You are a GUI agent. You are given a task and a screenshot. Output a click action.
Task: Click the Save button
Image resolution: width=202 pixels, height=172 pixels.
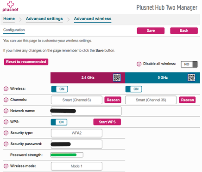(151, 30)
